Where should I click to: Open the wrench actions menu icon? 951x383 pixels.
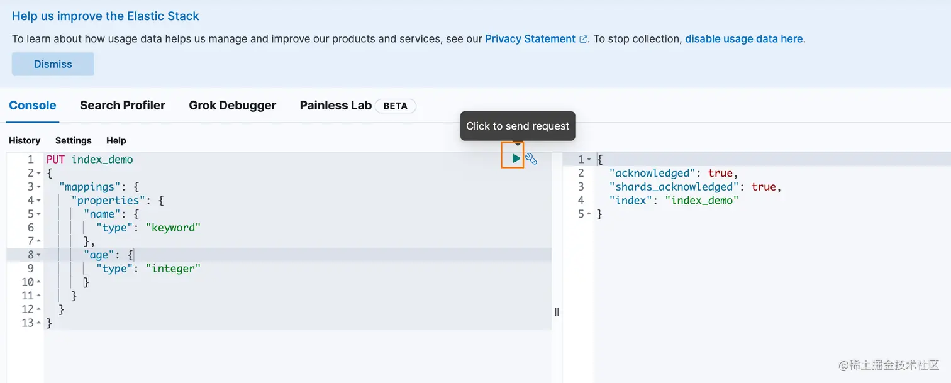(531, 159)
